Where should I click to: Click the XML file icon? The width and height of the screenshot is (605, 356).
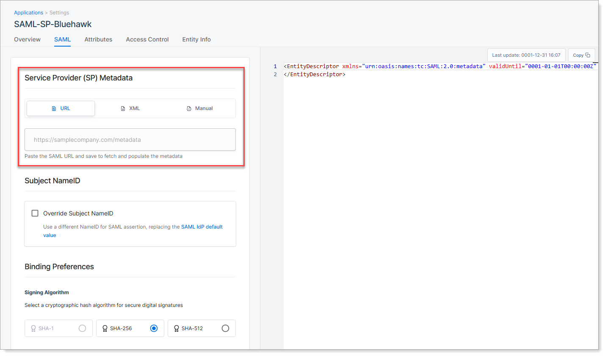(123, 109)
